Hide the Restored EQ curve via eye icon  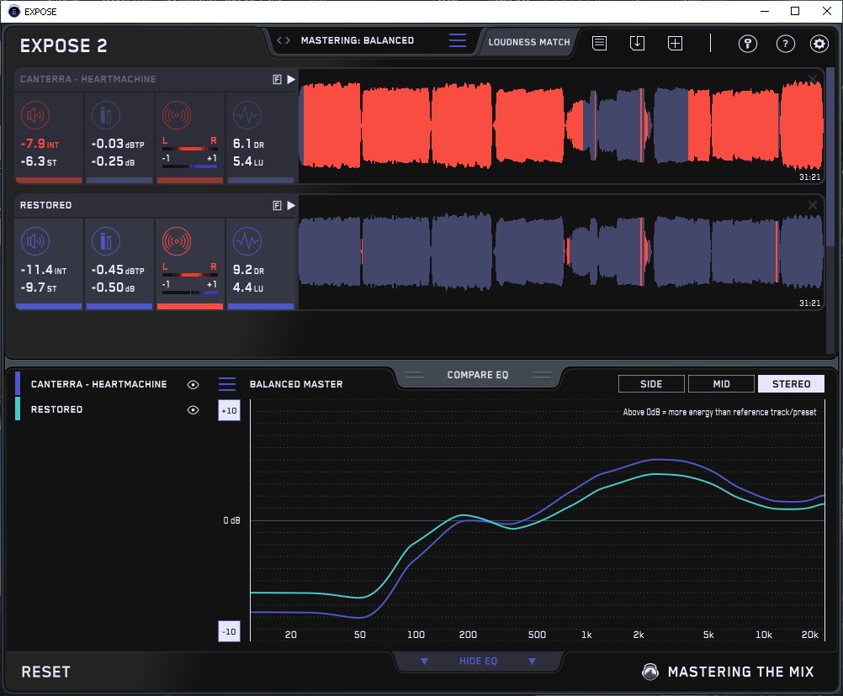pos(194,410)
